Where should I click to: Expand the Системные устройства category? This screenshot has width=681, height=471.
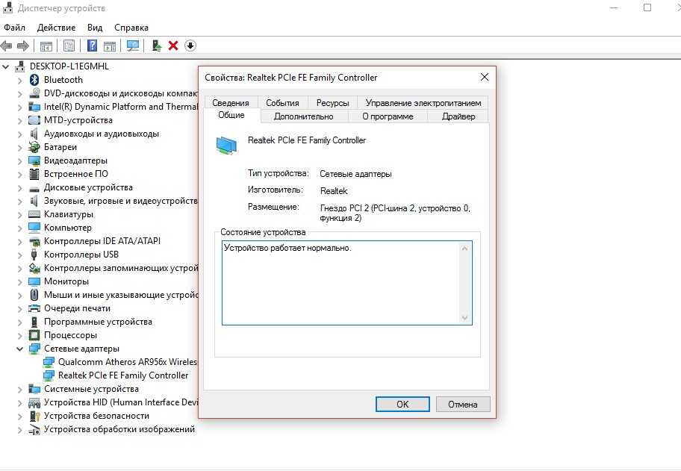coord(19,390)
